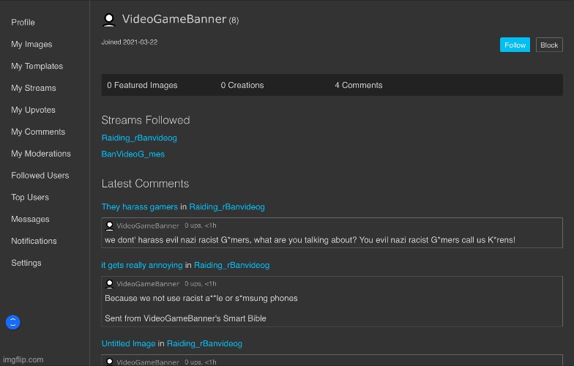Click the profile avatar icon beside VideoGameBanner

pos(109,20)
